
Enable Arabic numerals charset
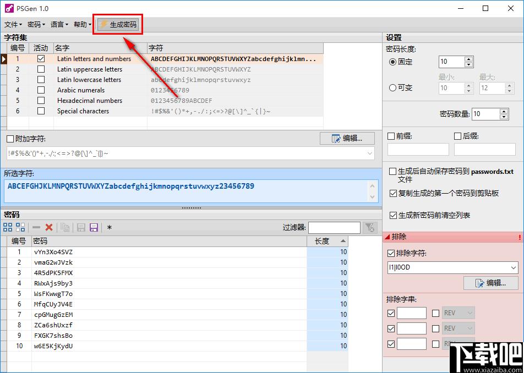point(41,90)
